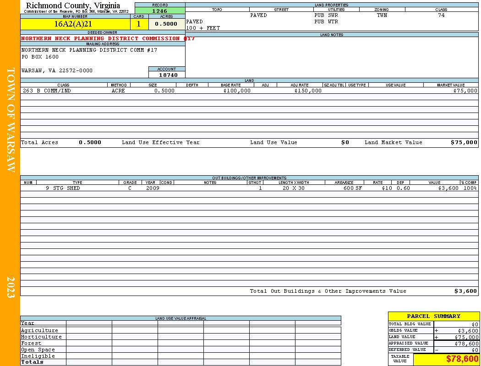Click LAND VALUE $75,000 in summary
This screenshot has width=481, height=366.
coord(466,337)
